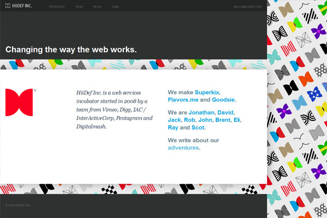Click team member Rob's link

189,120
